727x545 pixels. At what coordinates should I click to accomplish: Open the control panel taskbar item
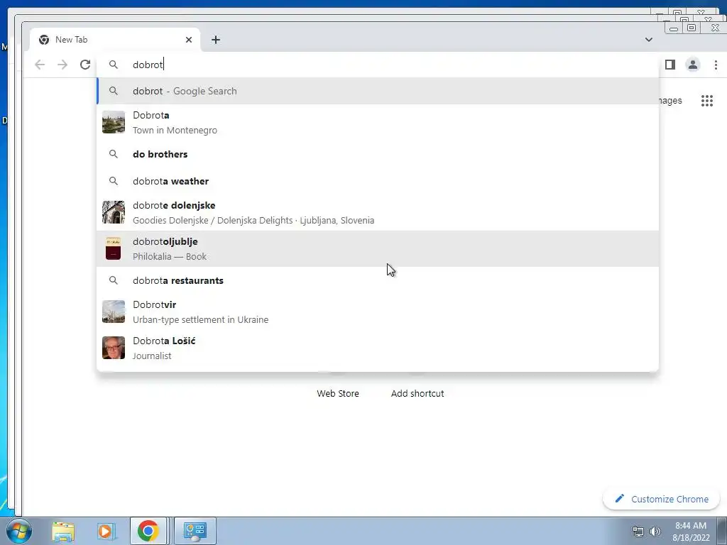point(195,531)
